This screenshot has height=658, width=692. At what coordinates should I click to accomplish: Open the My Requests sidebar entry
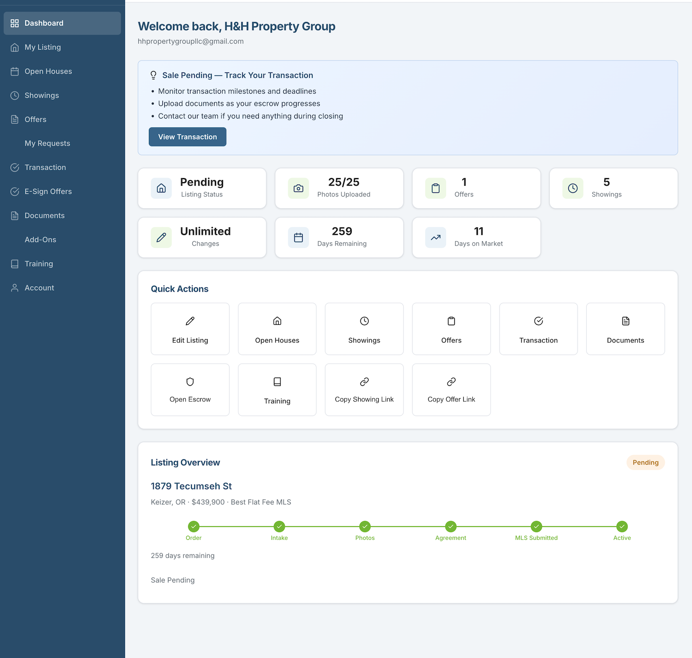click(47, 143)
